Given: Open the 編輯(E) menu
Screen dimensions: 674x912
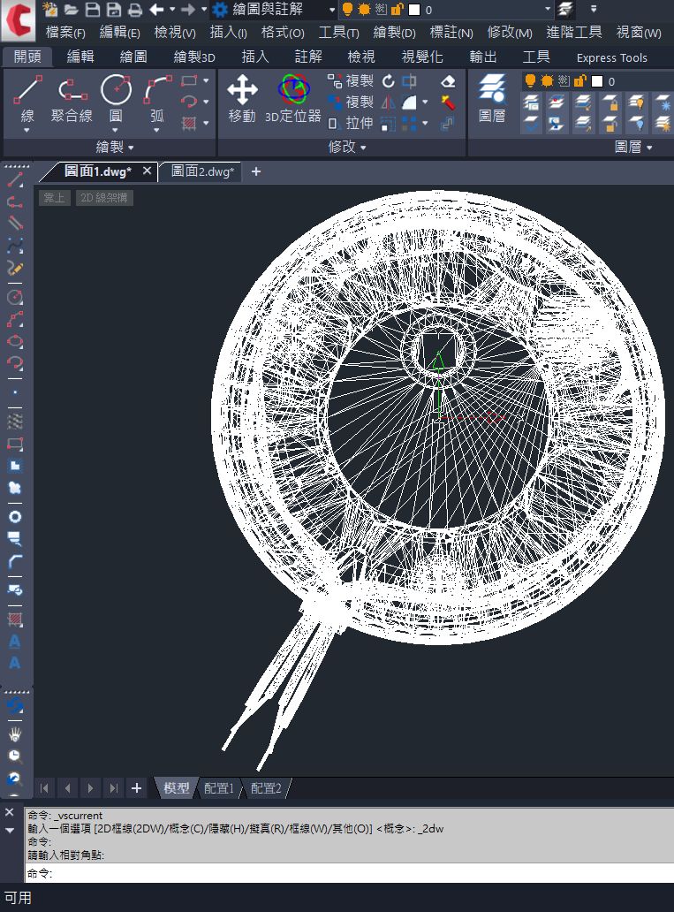Looking at the screenshot, I should 120,33.
